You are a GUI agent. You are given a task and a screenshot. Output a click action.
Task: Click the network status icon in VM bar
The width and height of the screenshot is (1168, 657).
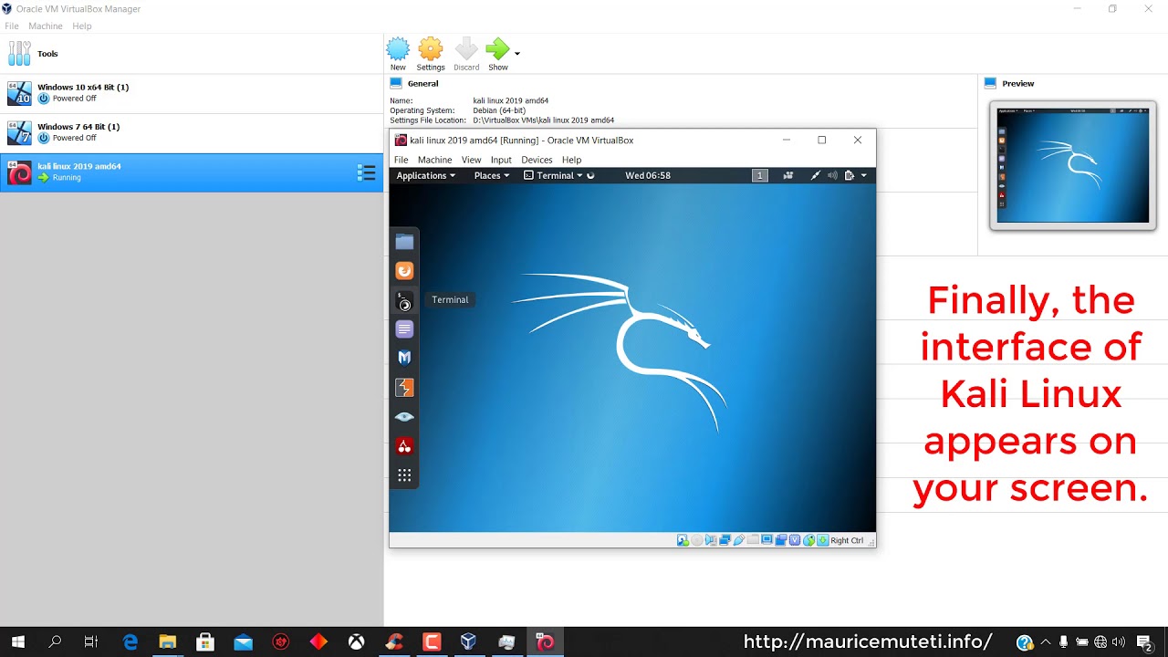(x=725, y=540)
